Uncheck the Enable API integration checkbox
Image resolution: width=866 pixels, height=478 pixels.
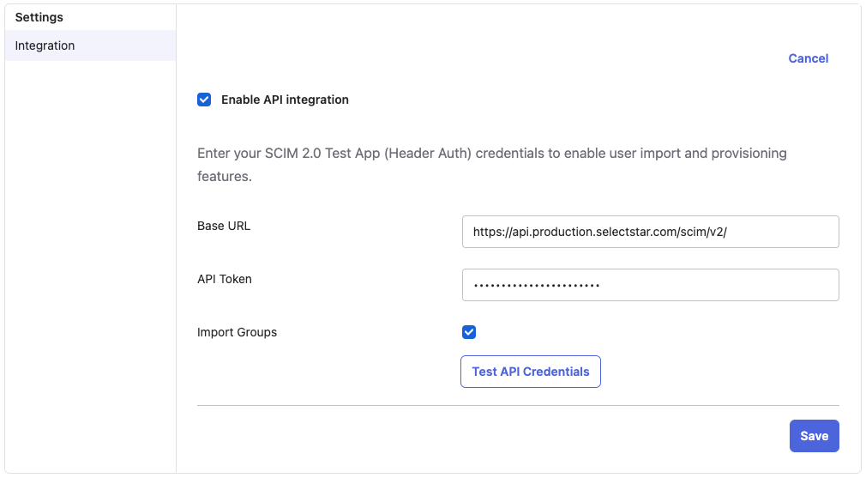[204, 100]
